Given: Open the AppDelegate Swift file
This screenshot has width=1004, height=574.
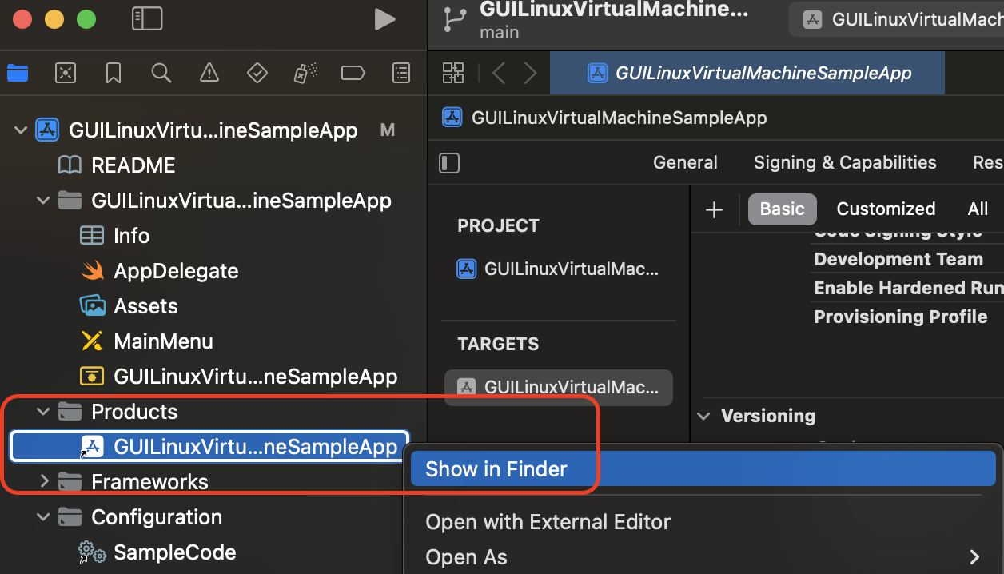Looking at the screenshot, I should pos(160,271).
